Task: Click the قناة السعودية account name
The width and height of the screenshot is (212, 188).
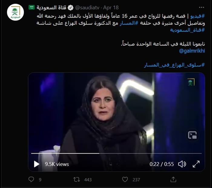Action: click(51, 8)
